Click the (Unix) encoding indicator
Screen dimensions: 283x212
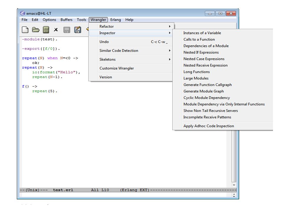[32, 190]
